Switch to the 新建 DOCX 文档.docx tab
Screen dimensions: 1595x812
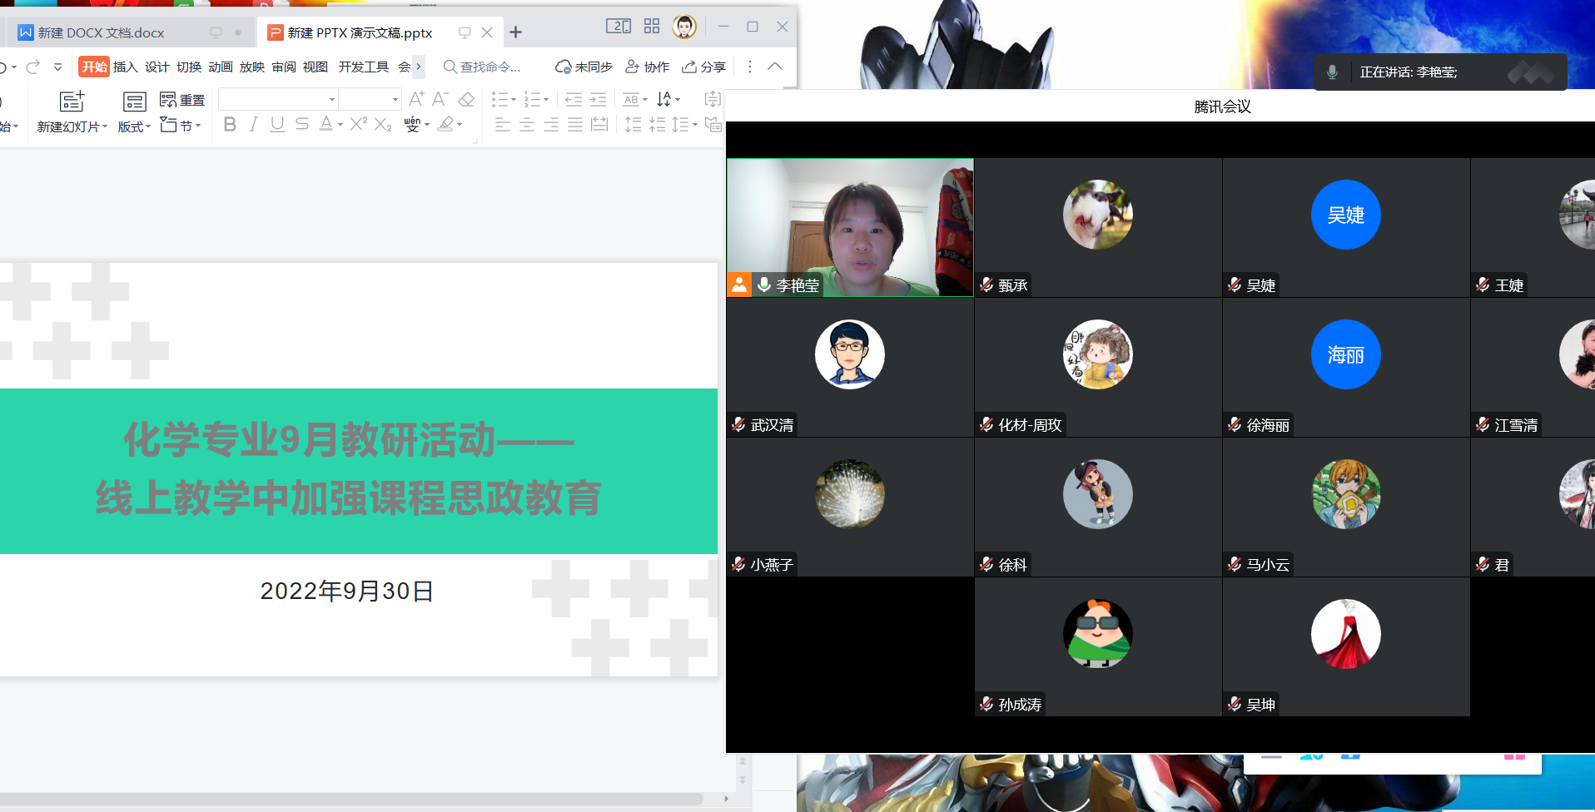click(101, 32)
